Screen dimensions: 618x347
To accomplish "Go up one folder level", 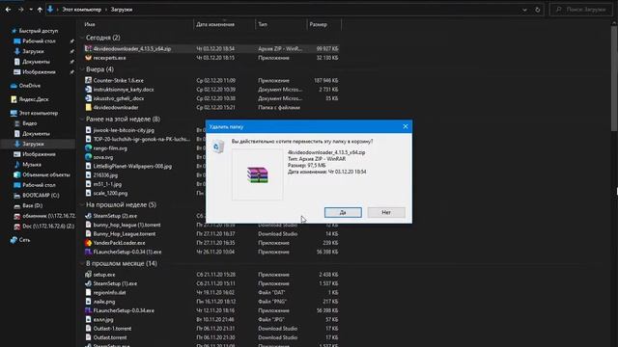I will (40, 10).
